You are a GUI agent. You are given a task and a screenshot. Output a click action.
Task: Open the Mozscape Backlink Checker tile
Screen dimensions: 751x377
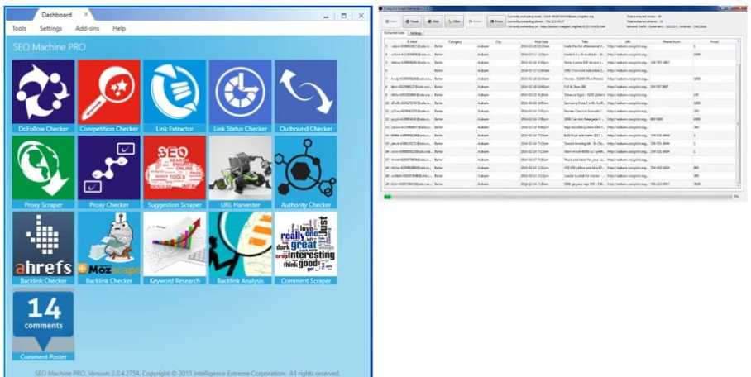tap(108, 248)
